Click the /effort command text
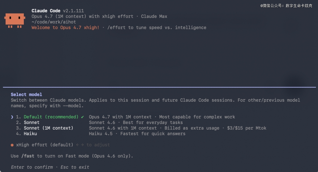Viewport: 318px width, 172px height. point(117,28)
